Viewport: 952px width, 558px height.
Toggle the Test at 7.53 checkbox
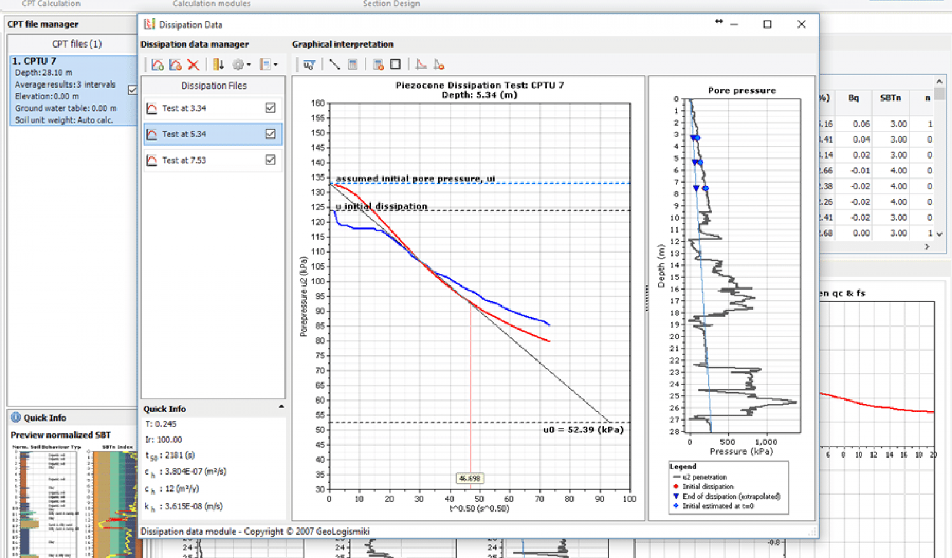point(269,160)
